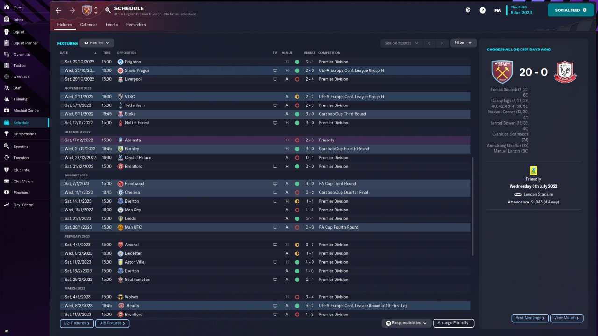Go to previous season with left chevron
This screenshot has height=336, width=598.
point(429,43)
